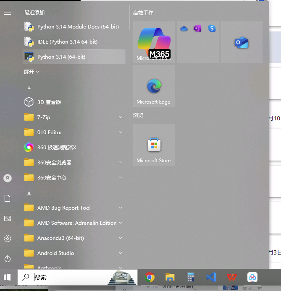
Task: Open the user account icon
Action: point(8,178)
